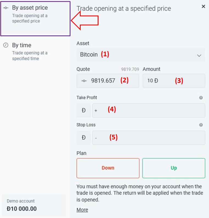Choose the Down plan button
This screenshot has width=209, height=218.
108,168
